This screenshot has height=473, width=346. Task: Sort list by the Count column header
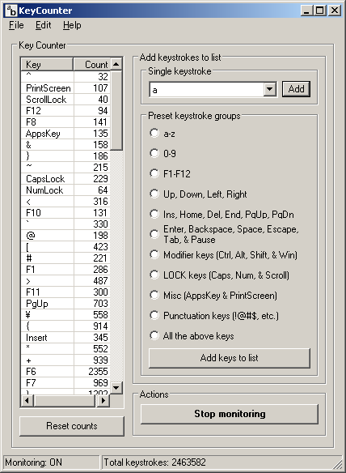click(x=92, y=64)
